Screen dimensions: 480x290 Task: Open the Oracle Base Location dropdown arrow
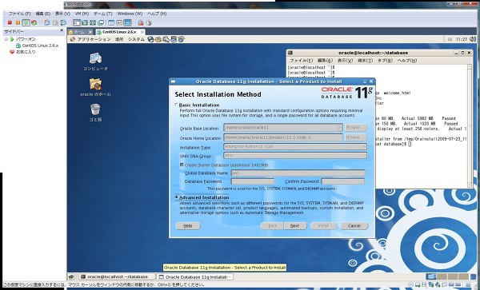pos(340,128)
